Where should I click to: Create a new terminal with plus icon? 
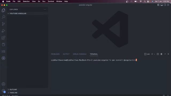(152, 54)
